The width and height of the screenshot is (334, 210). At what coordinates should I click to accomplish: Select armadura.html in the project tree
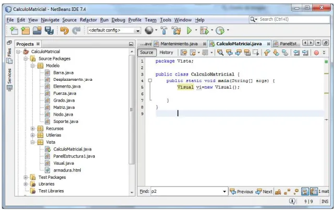coord(67,170)
